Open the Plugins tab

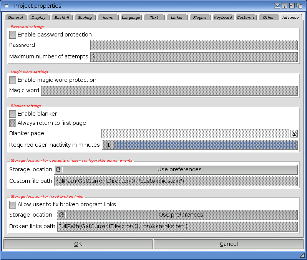click(200, 18)
